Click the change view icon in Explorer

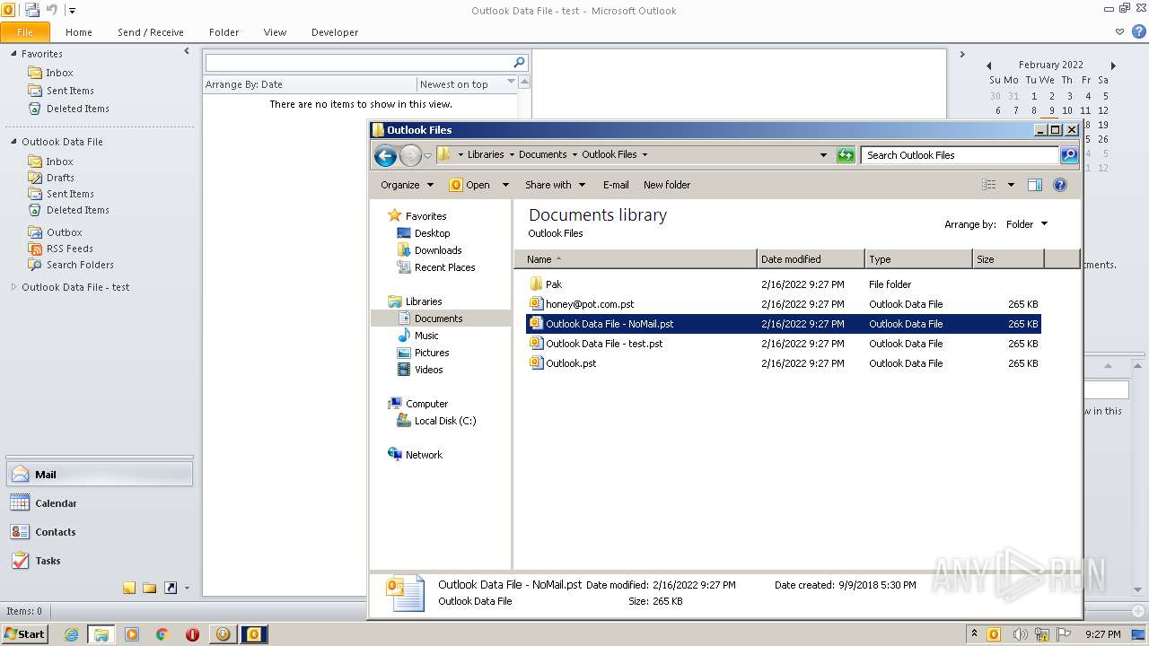(989, 185)
